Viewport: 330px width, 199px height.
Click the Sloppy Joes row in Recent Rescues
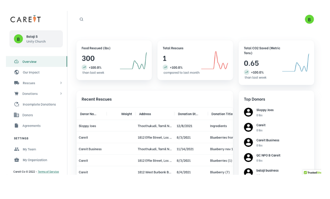click(155, 126)
